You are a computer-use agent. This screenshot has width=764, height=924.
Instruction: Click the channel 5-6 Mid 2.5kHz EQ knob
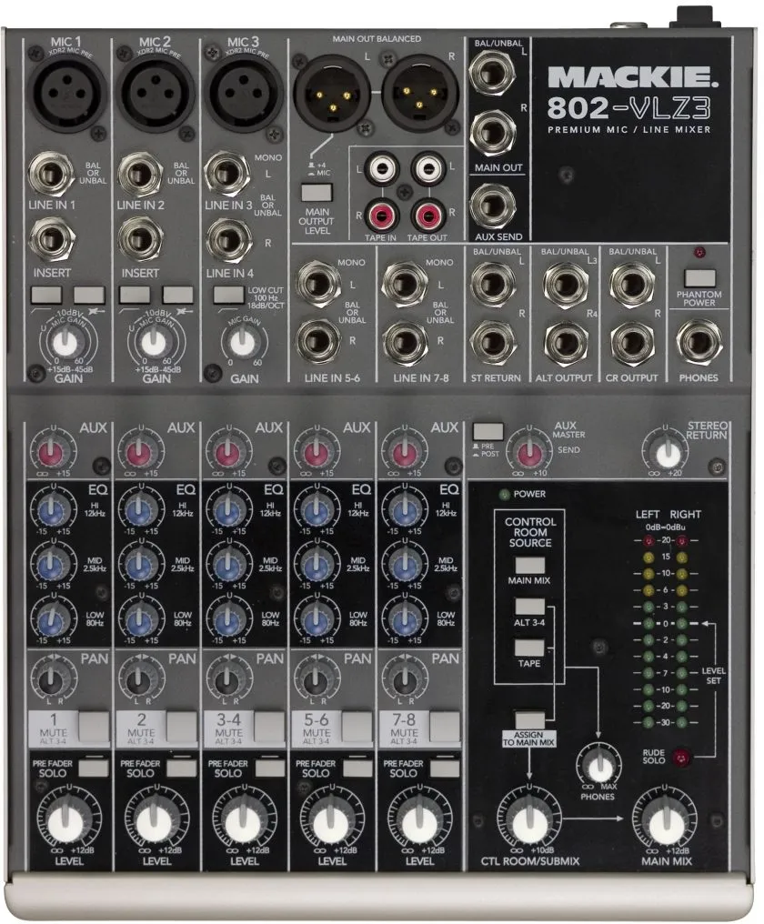[x=316, y=565]
